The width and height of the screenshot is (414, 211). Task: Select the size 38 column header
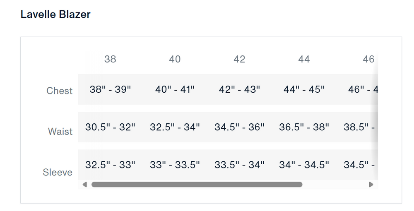pyautogui.click(x=110, y=59)
